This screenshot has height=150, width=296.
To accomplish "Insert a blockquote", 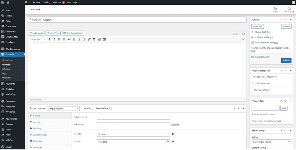I will click(x=69, y=39).
